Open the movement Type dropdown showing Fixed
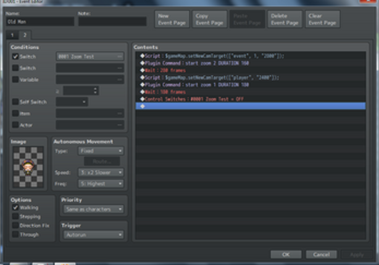This screenshot has width=379, height=265. tap(101, 151)
